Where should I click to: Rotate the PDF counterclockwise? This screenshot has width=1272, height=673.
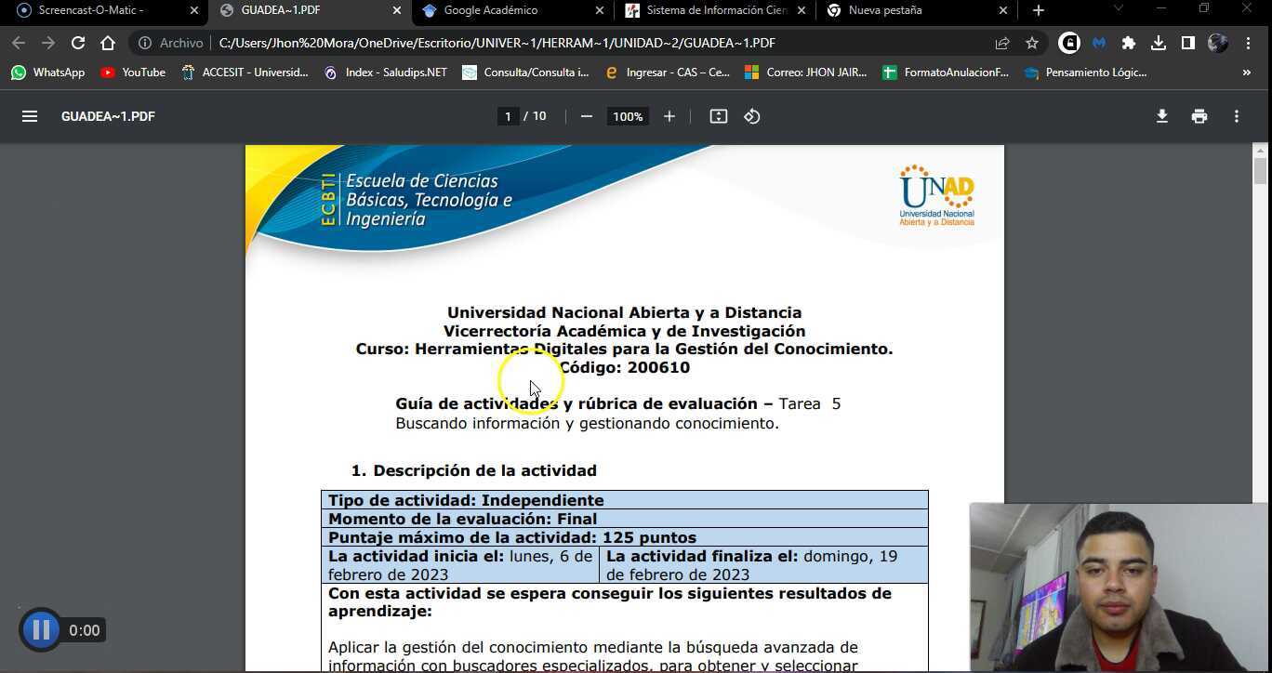pyautogui.click(x=753, y=116)
